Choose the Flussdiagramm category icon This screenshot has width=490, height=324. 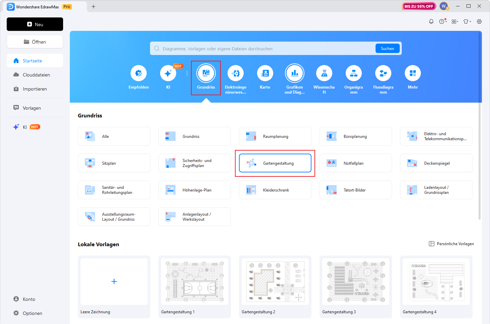click(383, 73)
